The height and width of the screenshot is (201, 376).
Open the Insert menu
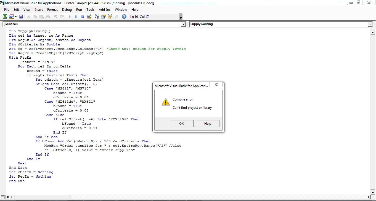point(39,10)
